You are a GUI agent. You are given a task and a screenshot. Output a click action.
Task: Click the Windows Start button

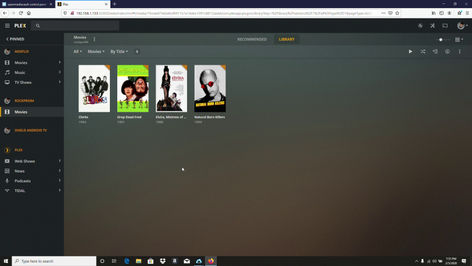click(x=6, y=261)
